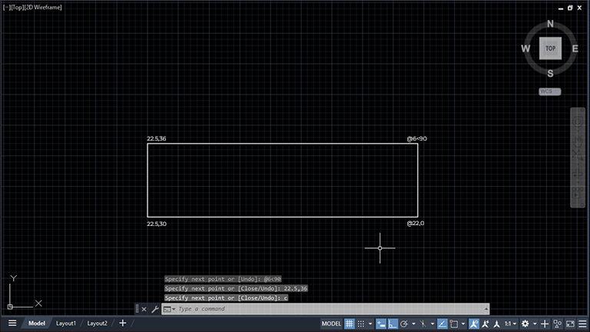Open status bar customization menu icon
The height and width of the screenshot is (332, 590).
582,324
